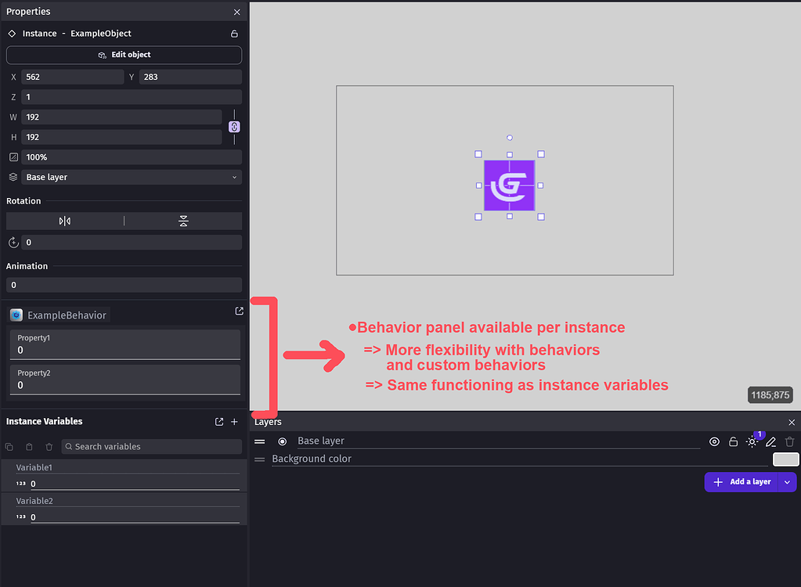
Task: Open the Add a layer dropdown arrow
Action: [x=788, y=481]
